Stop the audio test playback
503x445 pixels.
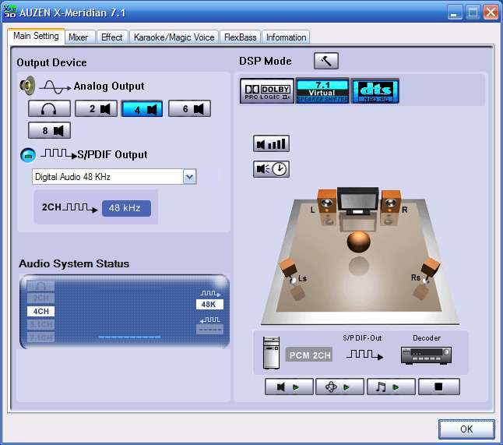(x=439, y=387)
